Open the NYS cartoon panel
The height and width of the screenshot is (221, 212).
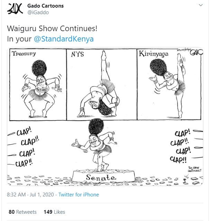point(102,85)
